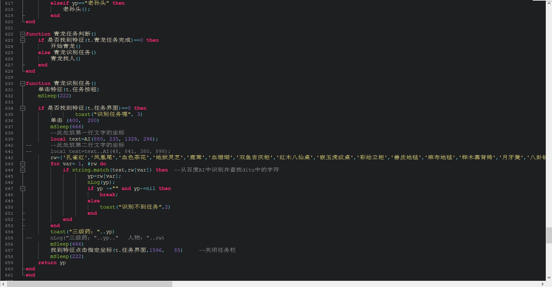
Task: Click 'mSleep(666)' on line 656
Action: (67, 244)
